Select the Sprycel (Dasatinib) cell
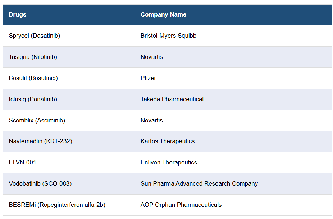Screen dimensions: 333x219 (35, 36)
